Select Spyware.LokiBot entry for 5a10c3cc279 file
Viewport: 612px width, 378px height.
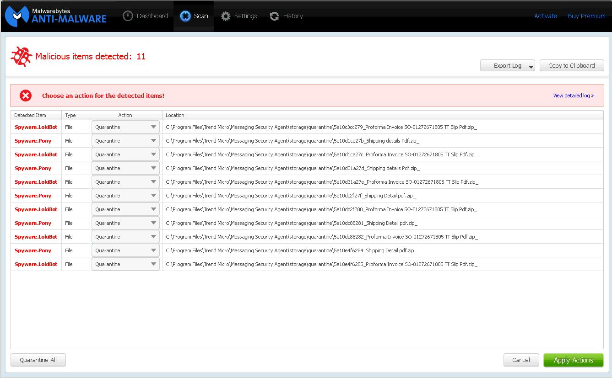click(x=36, y=127)
